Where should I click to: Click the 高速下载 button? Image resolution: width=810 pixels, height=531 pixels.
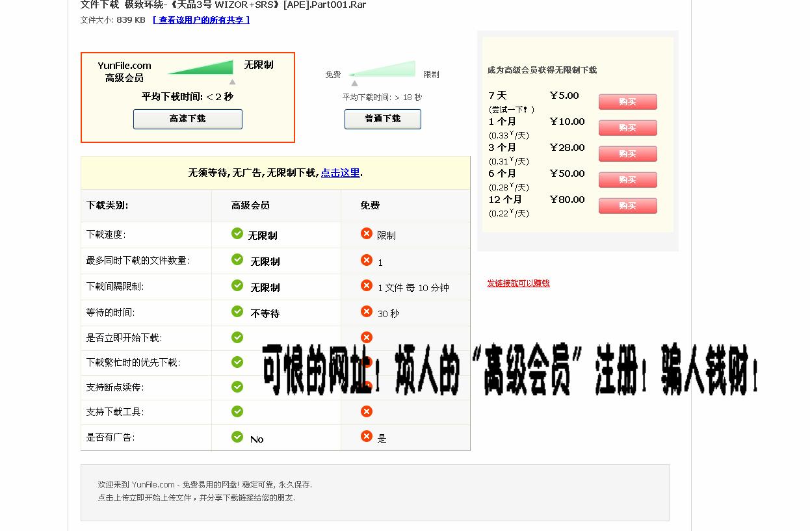(188, 119)
